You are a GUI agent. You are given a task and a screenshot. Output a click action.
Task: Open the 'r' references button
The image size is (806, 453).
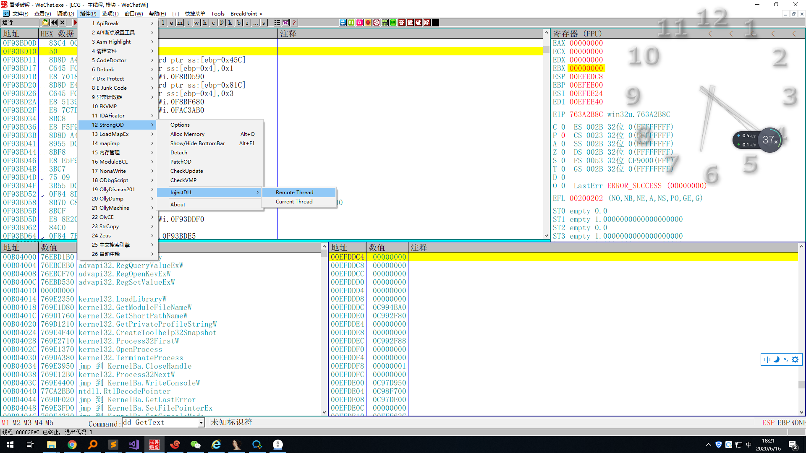point(247,23)
